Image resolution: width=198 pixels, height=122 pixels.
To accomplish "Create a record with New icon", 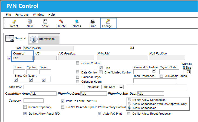I will (x=30, y=21).
